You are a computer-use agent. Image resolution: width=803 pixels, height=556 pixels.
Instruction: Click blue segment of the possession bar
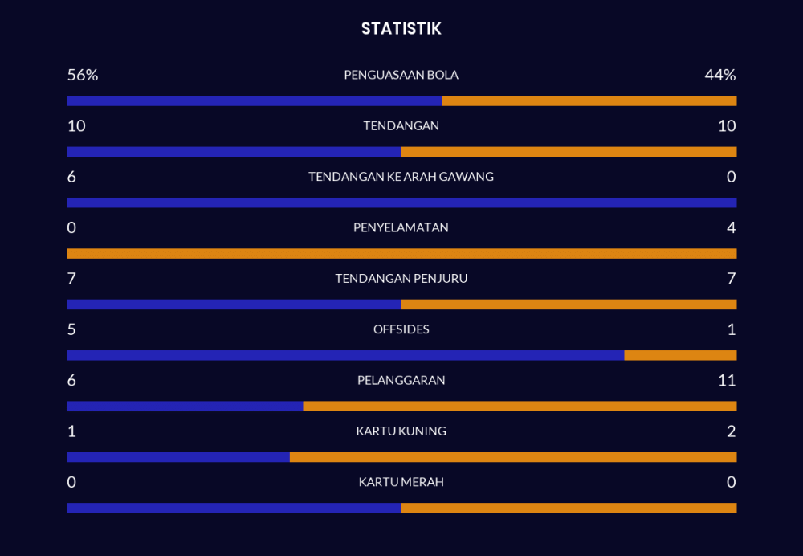click(254, 101)
